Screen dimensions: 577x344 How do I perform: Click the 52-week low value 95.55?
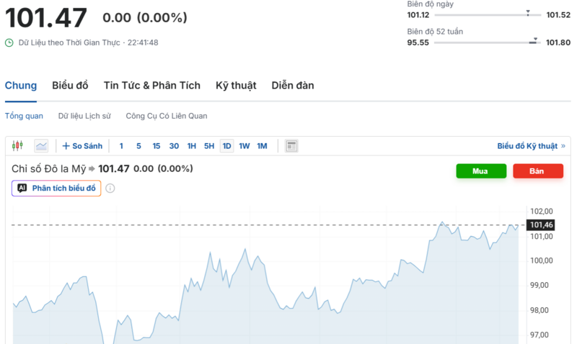pyautogui.click(x=418, y=42)
